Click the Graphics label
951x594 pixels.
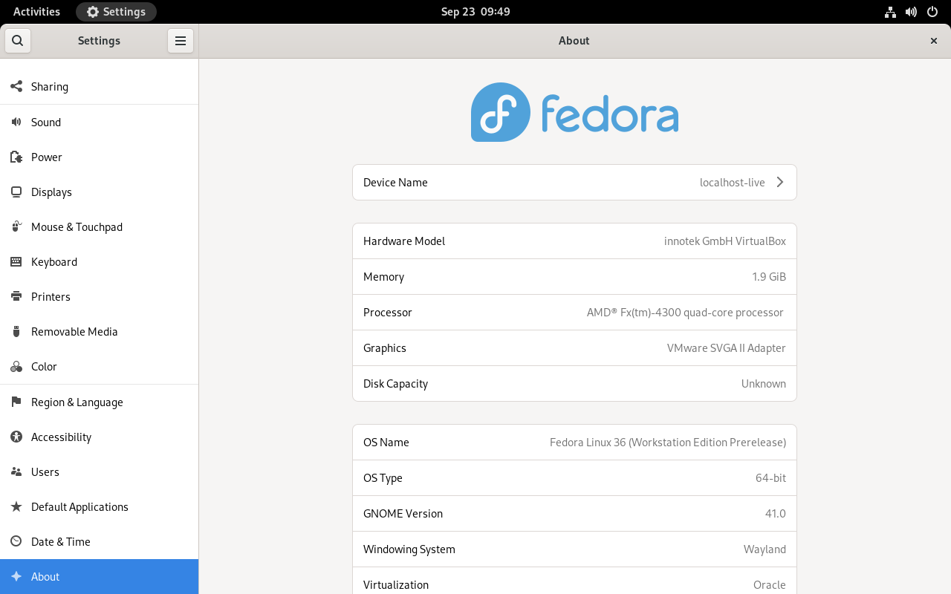(x=385, y=348)
